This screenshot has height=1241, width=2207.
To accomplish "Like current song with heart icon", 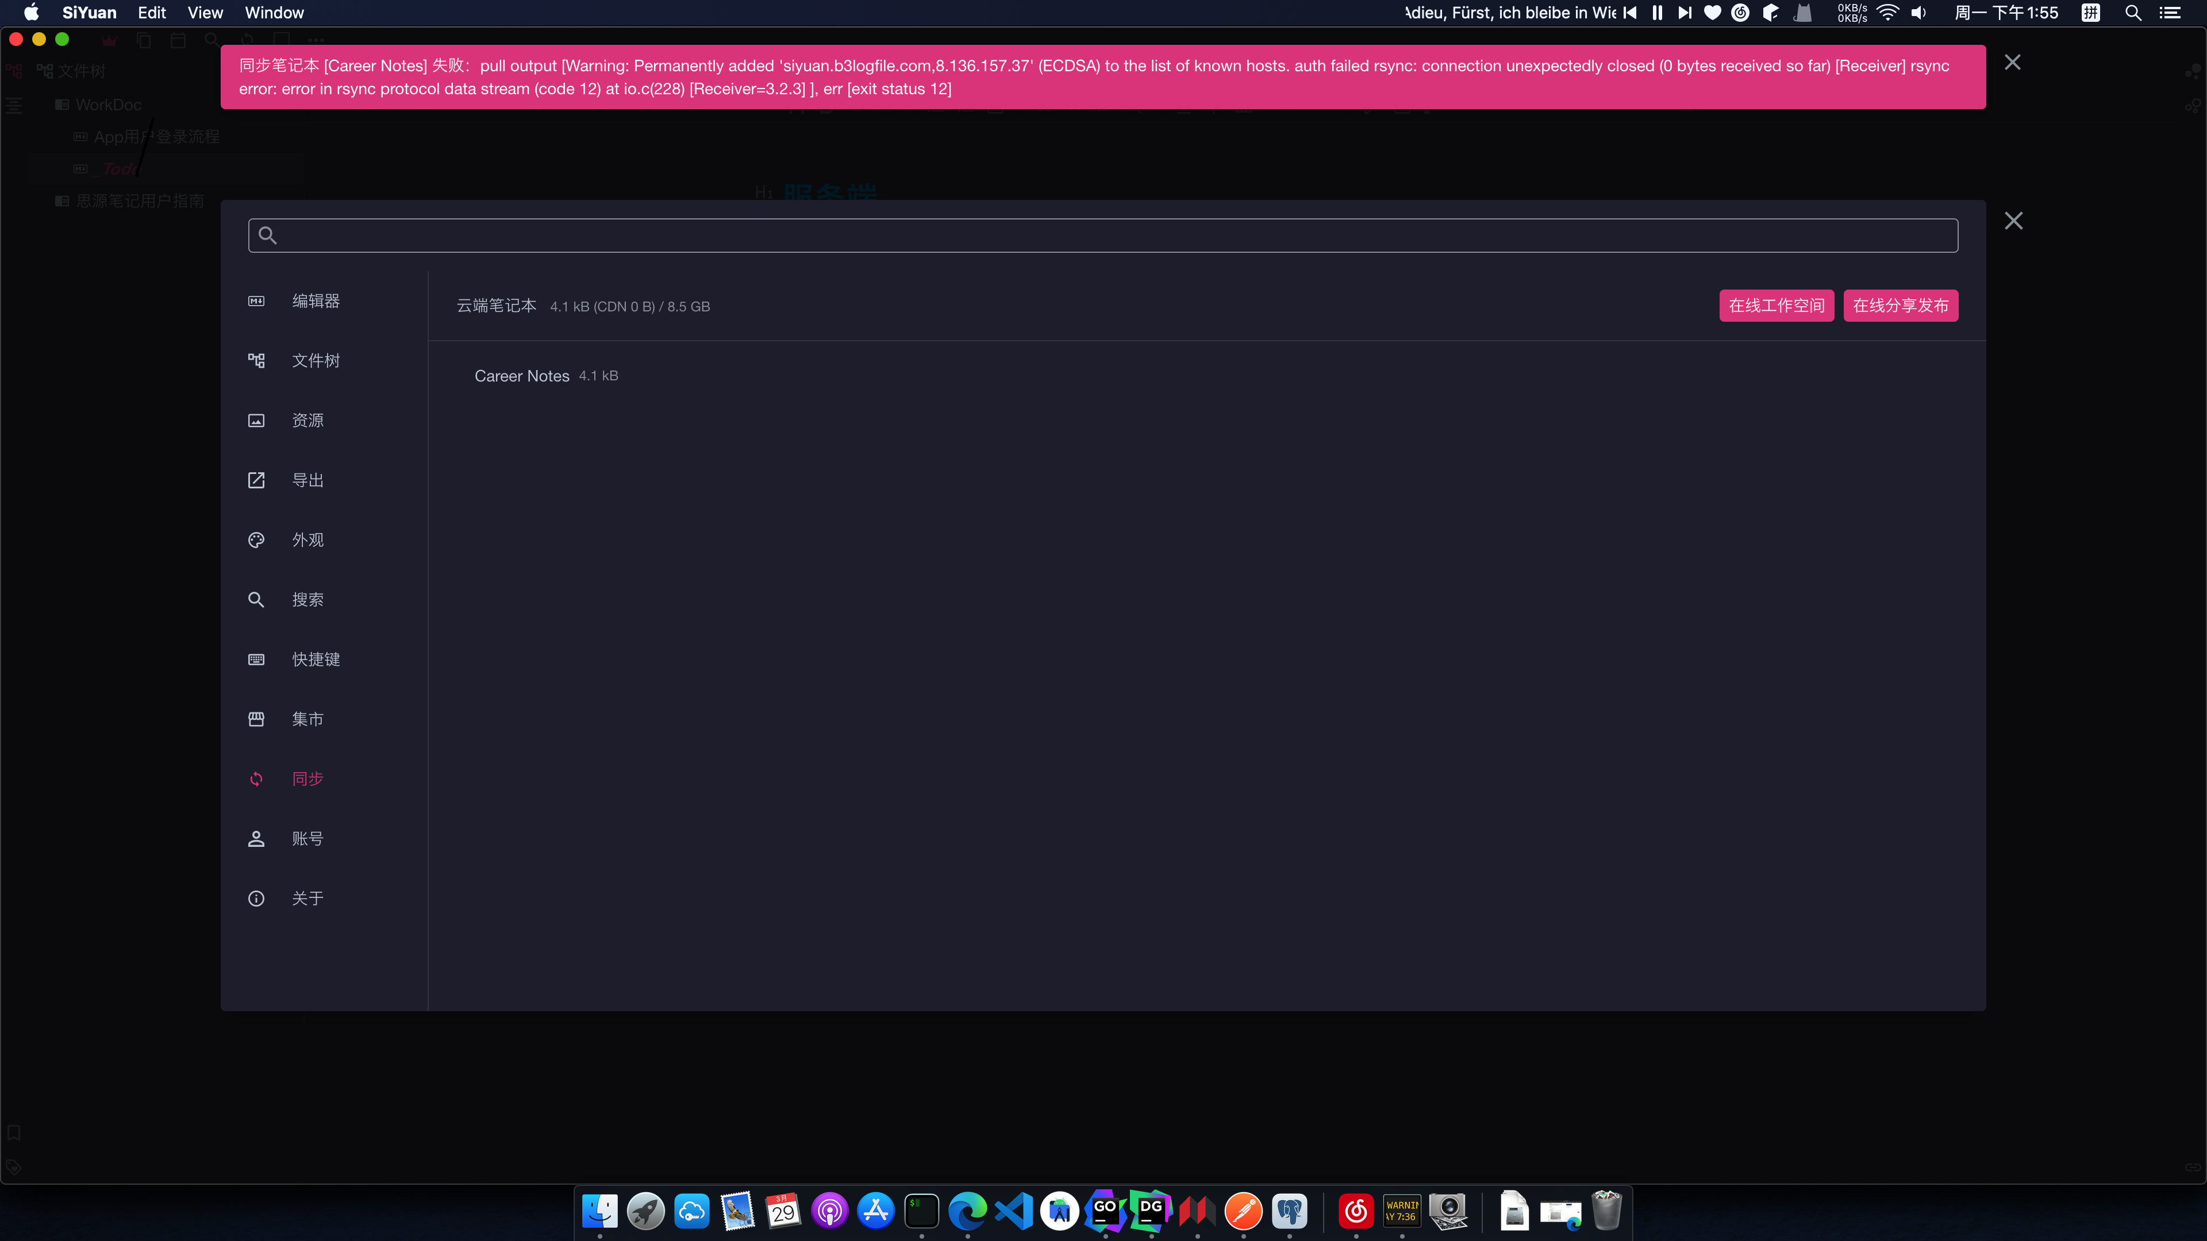I will (x=1712, y=13).
